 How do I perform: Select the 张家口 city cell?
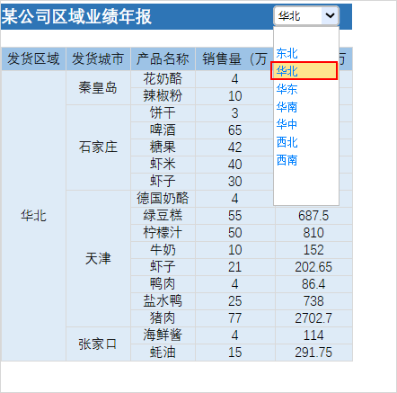pyautogui.click(x=98, y=344)
